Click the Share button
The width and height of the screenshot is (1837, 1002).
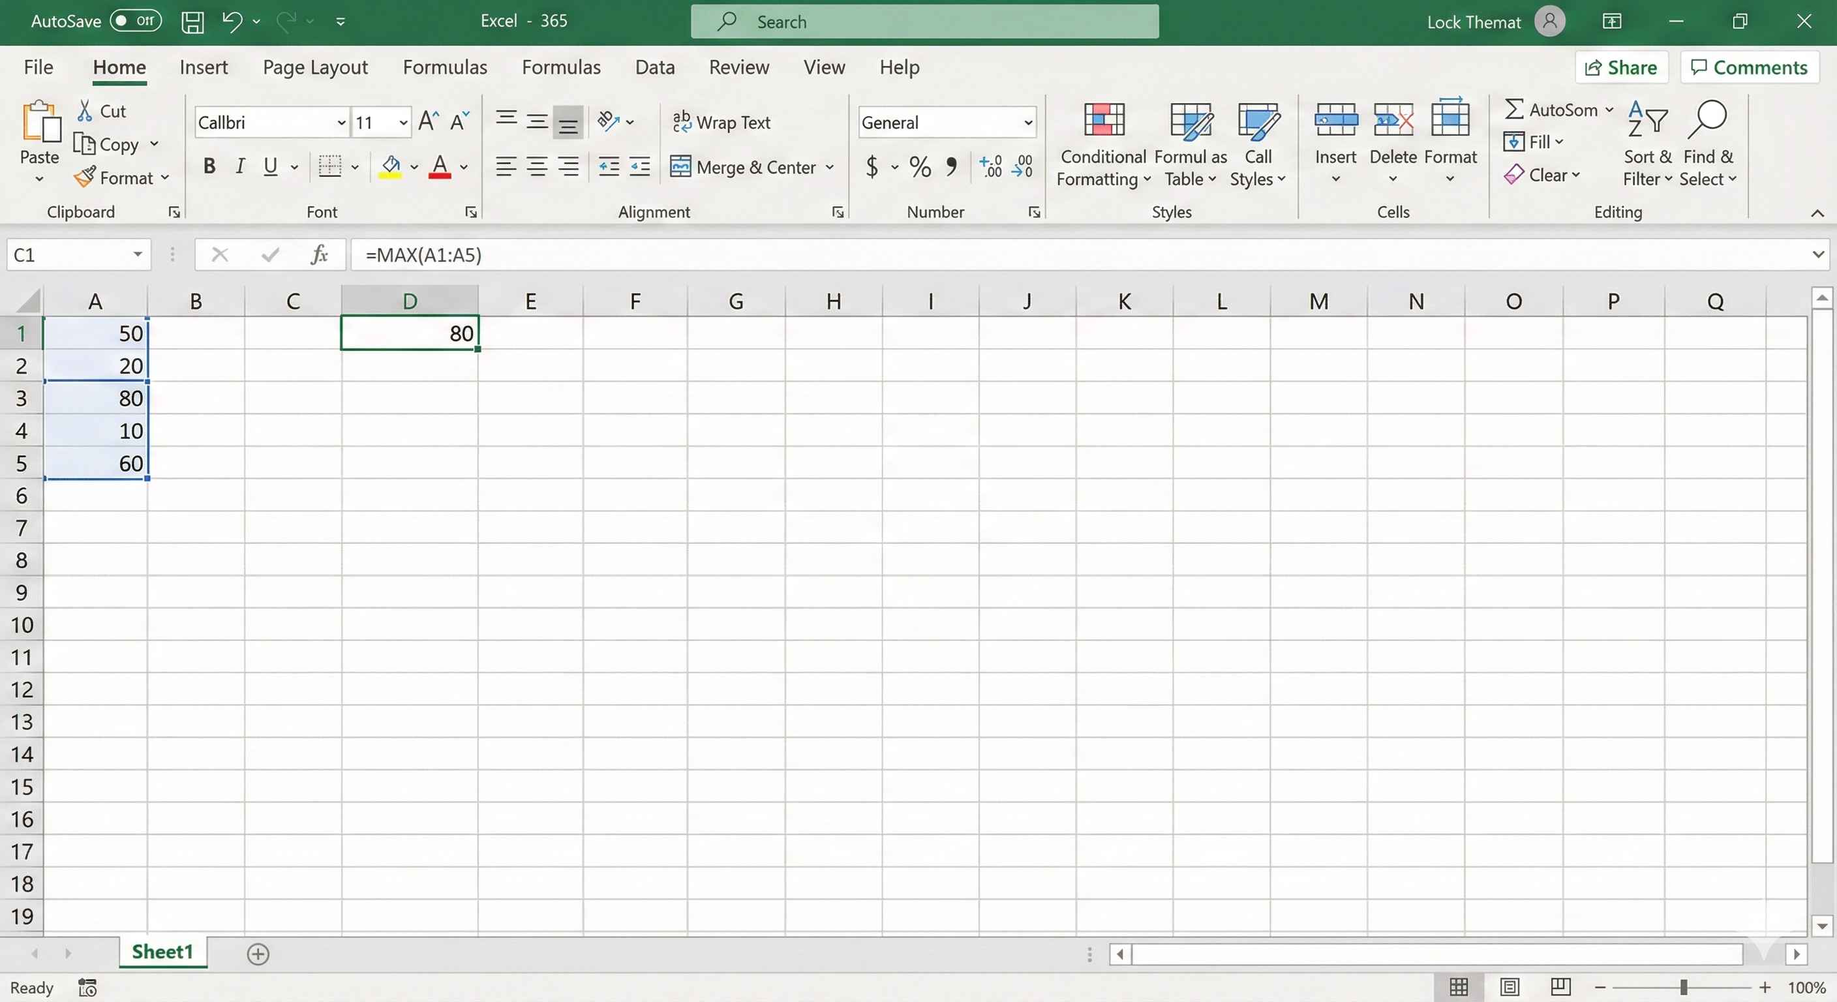pyautogui.click(x=1621, y=67)
